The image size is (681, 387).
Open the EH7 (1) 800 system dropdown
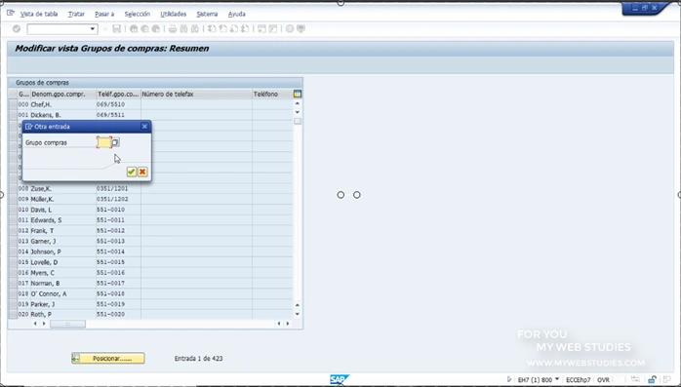(557, 379)
